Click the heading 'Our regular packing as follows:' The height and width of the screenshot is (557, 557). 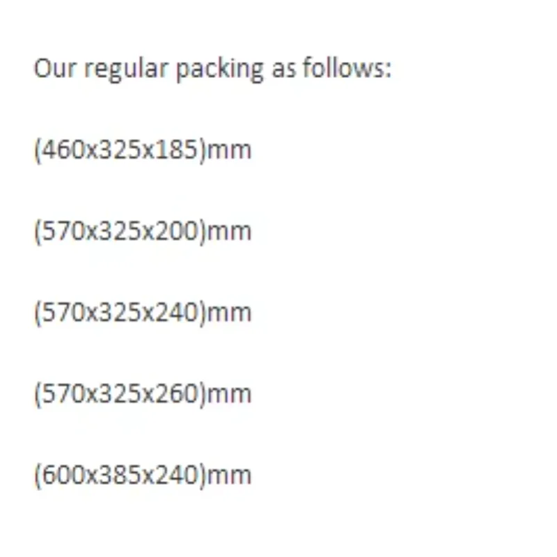[212, 69]
